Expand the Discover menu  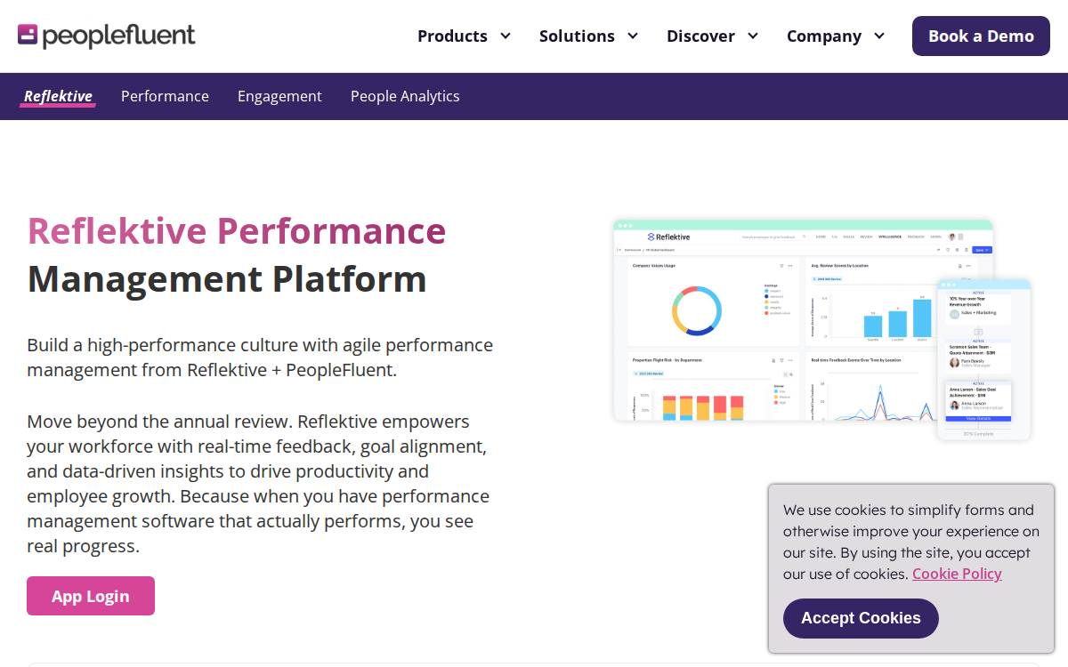712,36
